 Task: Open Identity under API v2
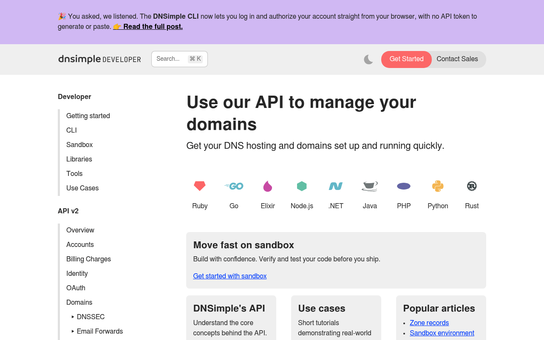77,274
